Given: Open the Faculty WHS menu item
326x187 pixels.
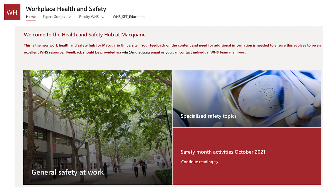Looking at the screenshot, I should (89, 17).
